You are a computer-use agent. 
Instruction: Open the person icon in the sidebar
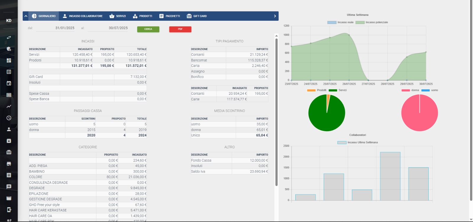[x=9, y=129]
